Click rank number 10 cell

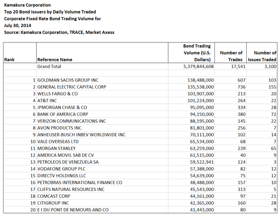point(33,142)
